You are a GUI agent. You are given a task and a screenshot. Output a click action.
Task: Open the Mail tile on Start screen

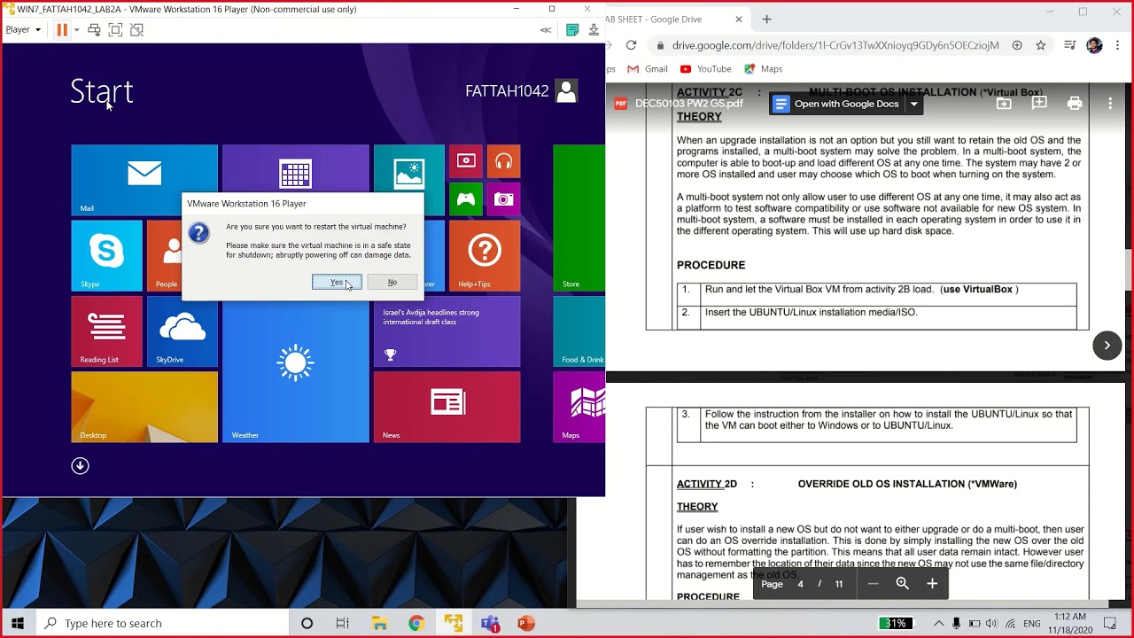pyautogui.click(x=144, y=180)
